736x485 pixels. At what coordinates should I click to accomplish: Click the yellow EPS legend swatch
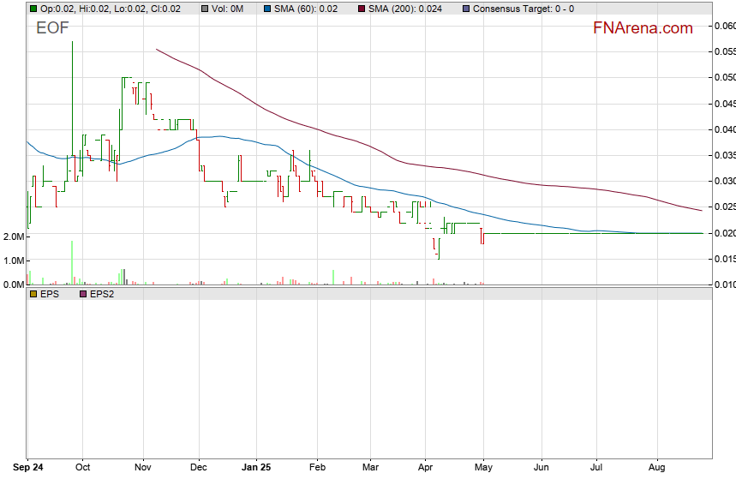click(33, 293)
